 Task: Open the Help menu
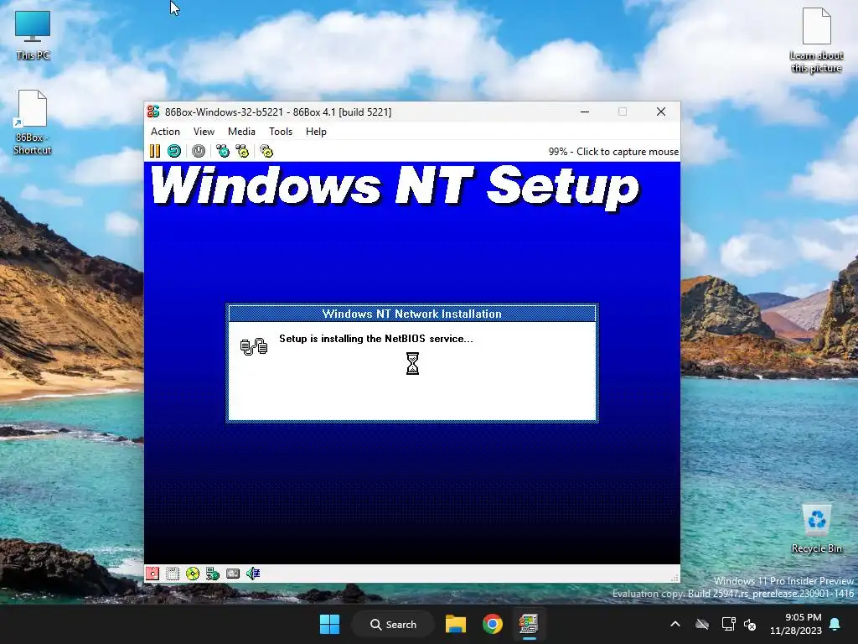316,132
